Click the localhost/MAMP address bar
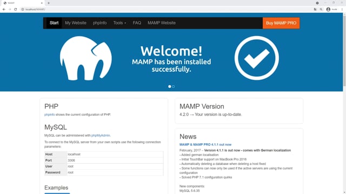 click(x=165, y=10)
